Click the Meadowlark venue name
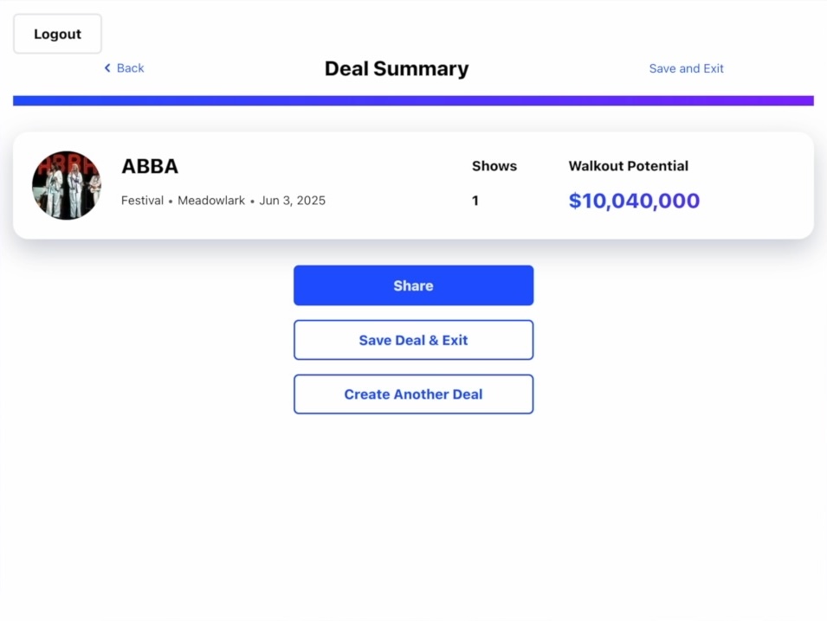This screenshot has height=621, width=827. point(211,201)
